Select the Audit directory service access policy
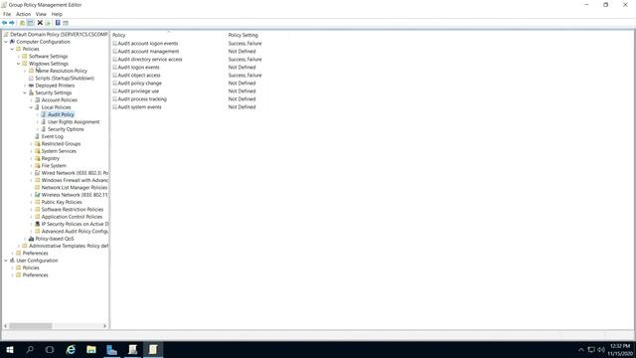 150,60
